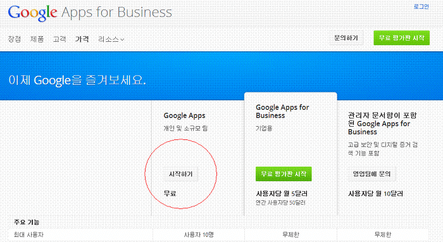The image size is (443, 242).
Task: Click 고급 보안 및 디지털 증거 검색 description
Action: (382, 149)
